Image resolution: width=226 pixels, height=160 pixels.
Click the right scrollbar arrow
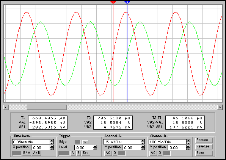220,107
